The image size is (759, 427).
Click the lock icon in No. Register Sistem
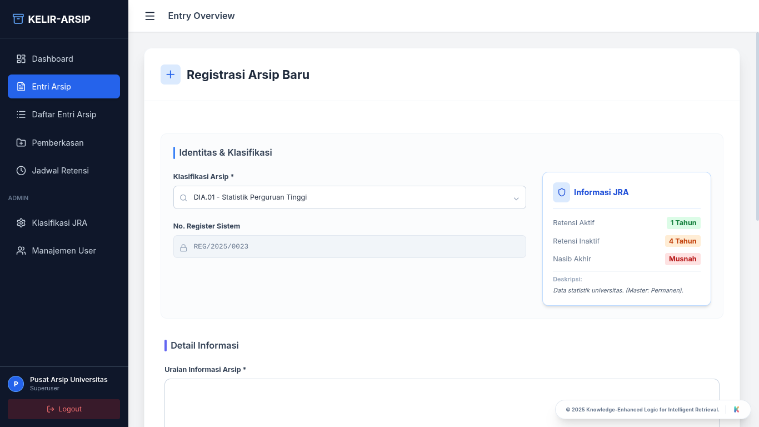[183, 246]
